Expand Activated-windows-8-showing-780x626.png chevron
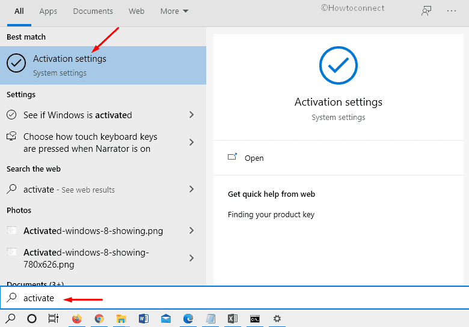Image resolution: width=469 pixels, height=327 pixels. [x=192, y=258]
